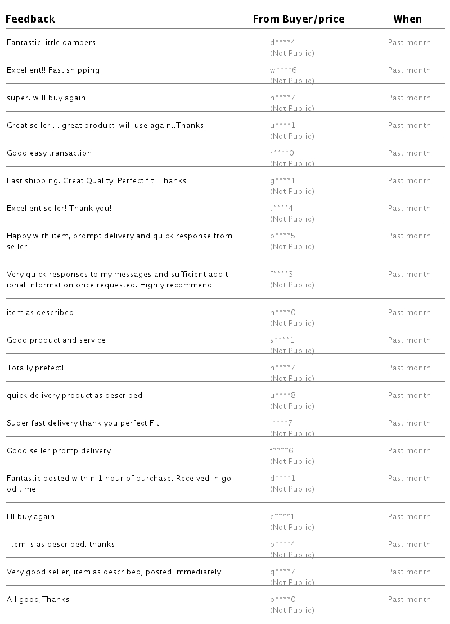Select 'Good easy transaction' feedback entry
The height and width of the screenshot is (624, 450).
tap(49, 153)
